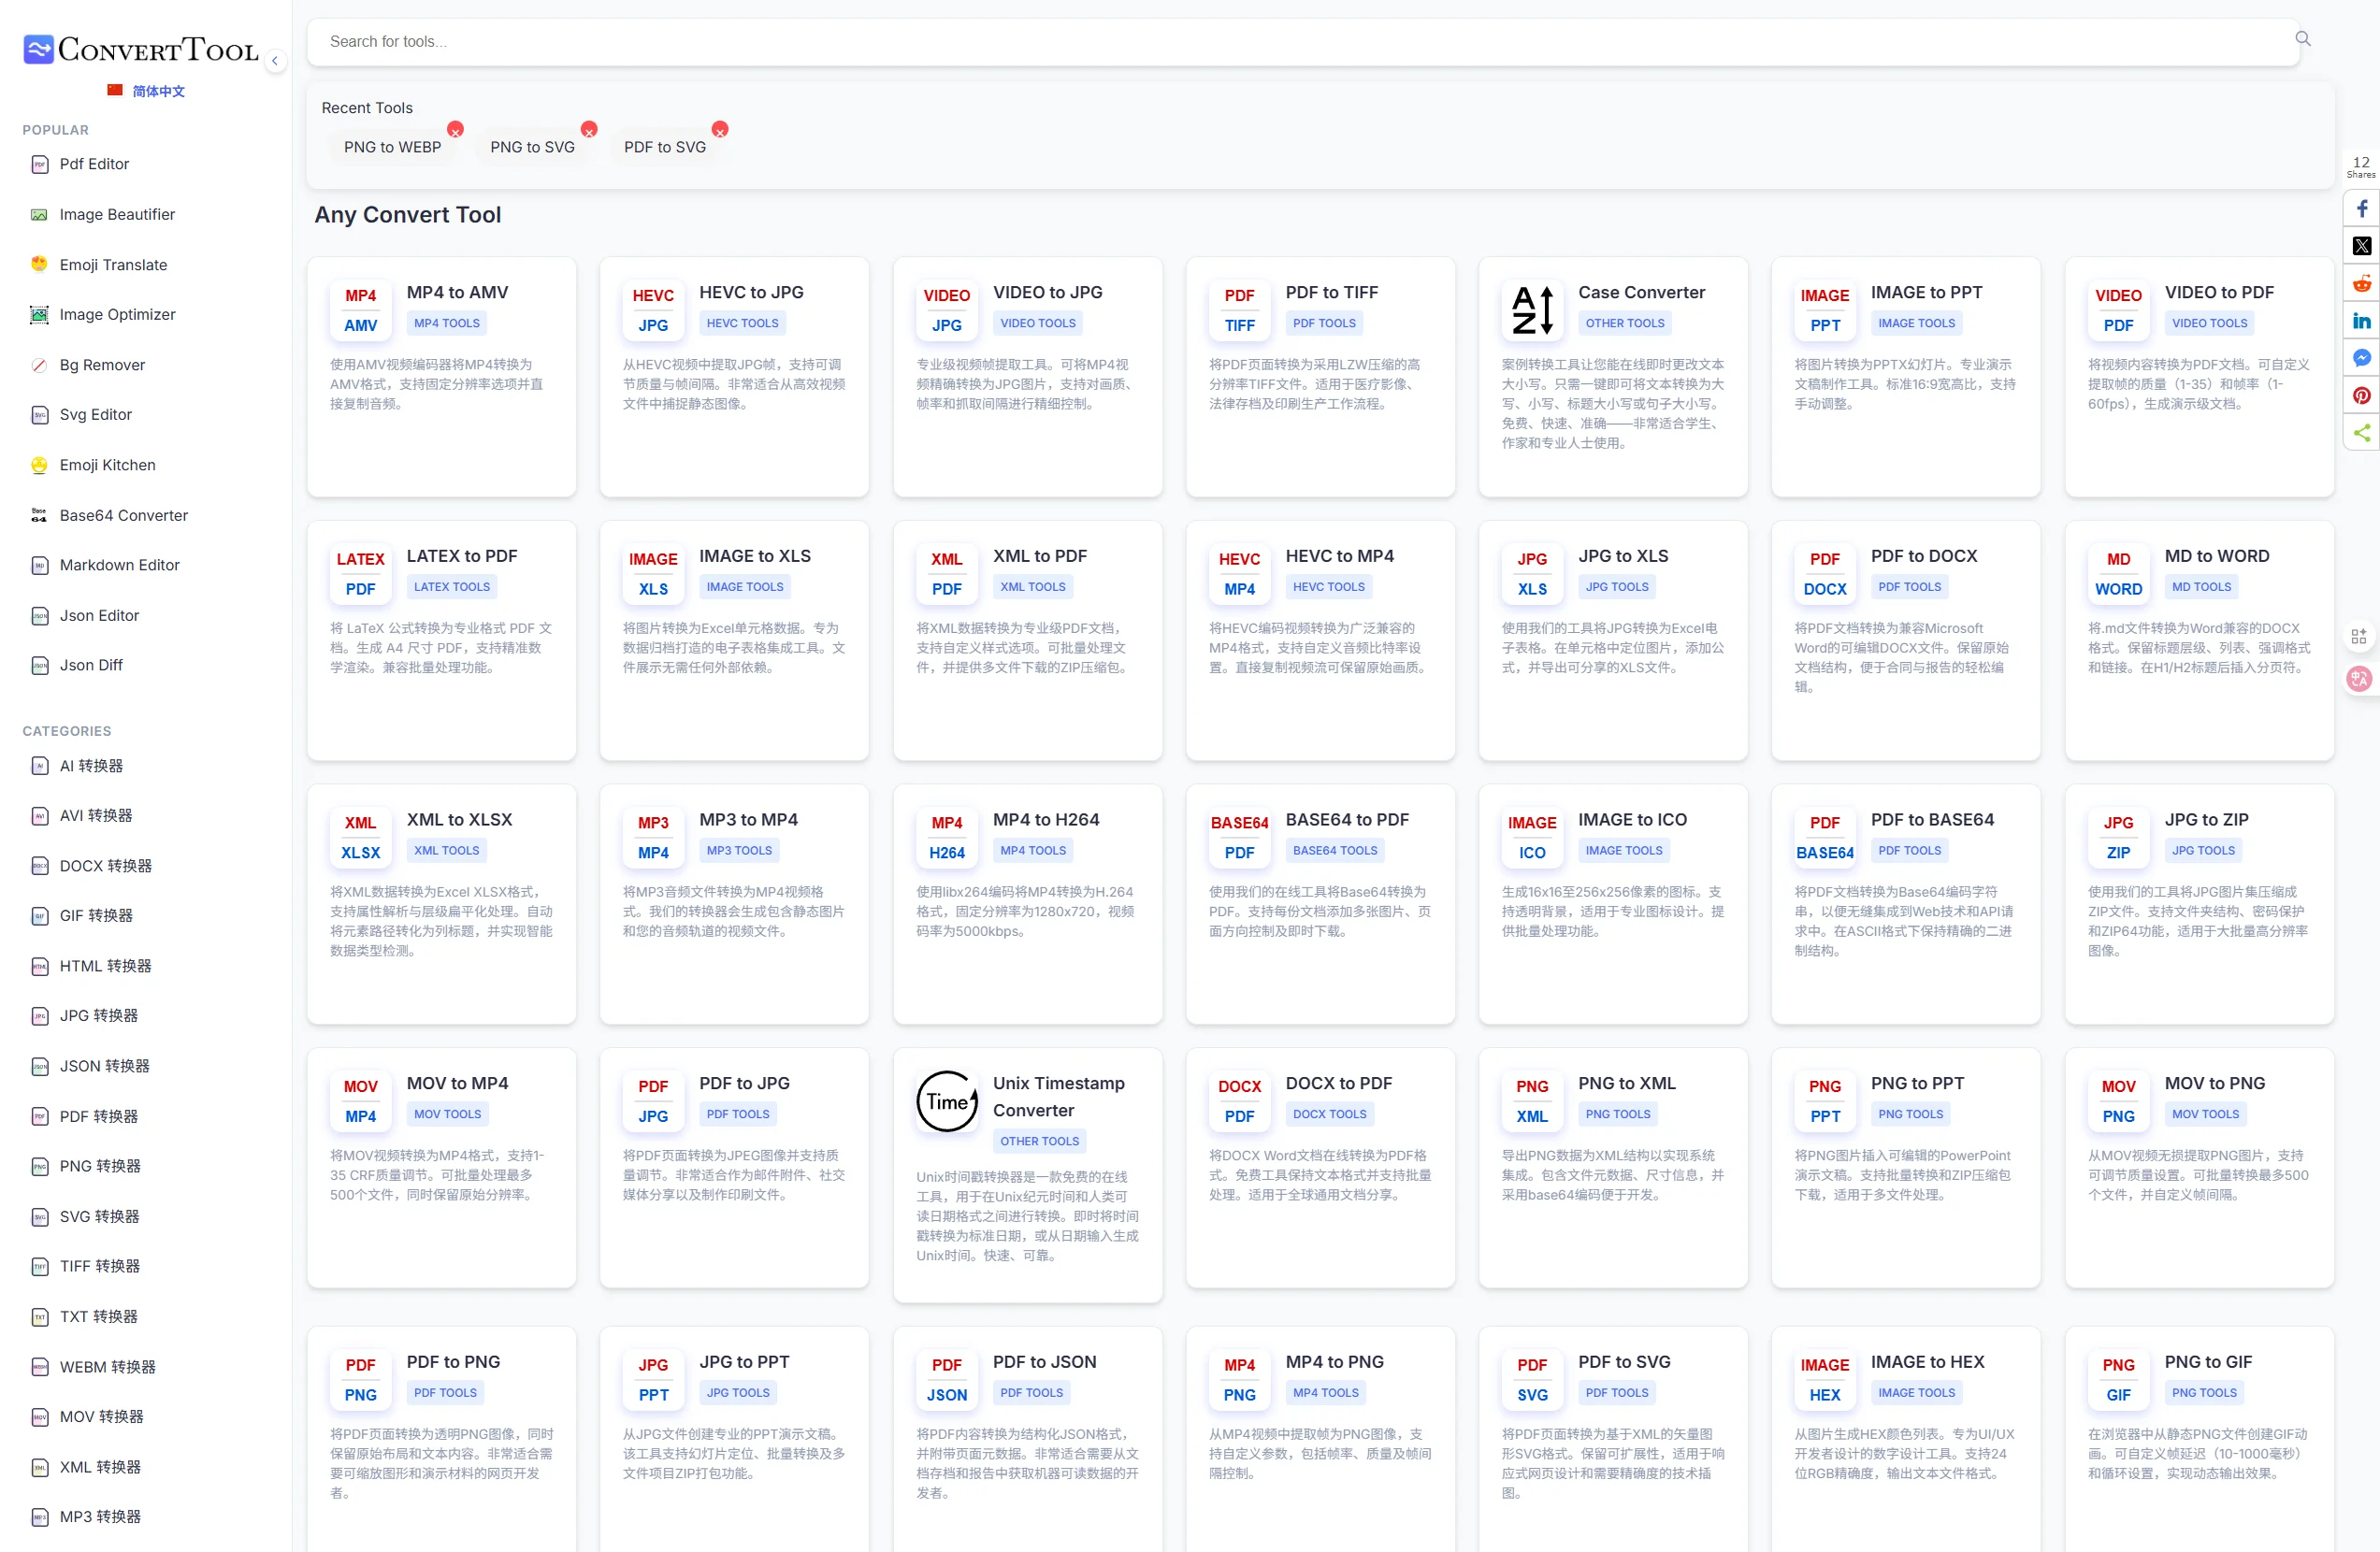Remove PNG to WEBP from recent tools
This screenshot has width=2380, height=1552.
tap(455, 130)
